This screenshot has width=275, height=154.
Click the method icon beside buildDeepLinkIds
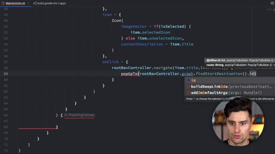(x=189, y=86)
